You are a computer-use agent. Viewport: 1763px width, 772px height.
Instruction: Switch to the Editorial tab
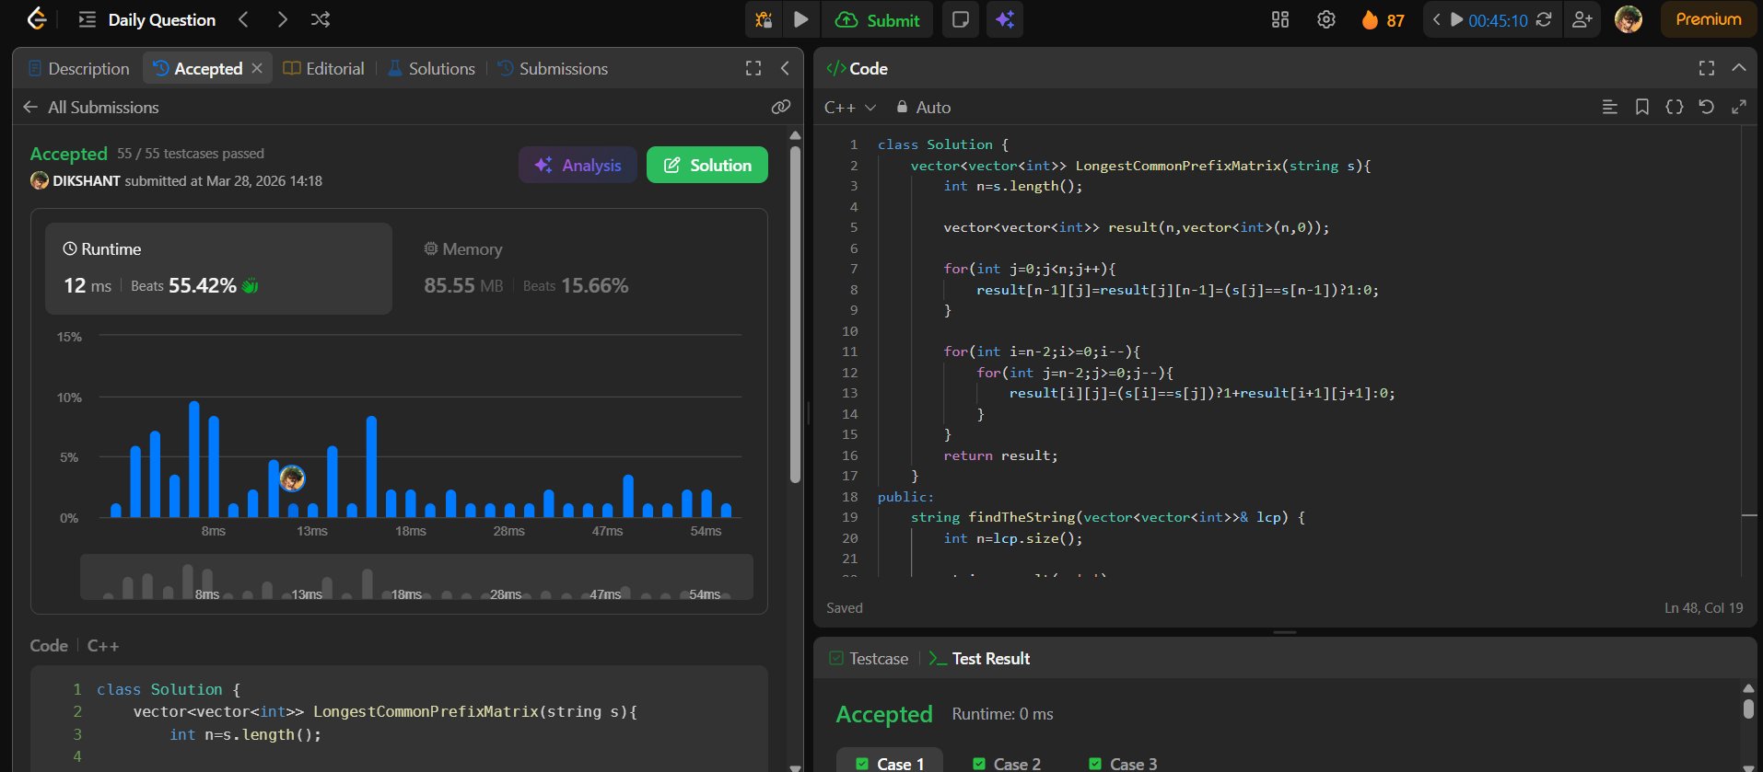point(324,69)
